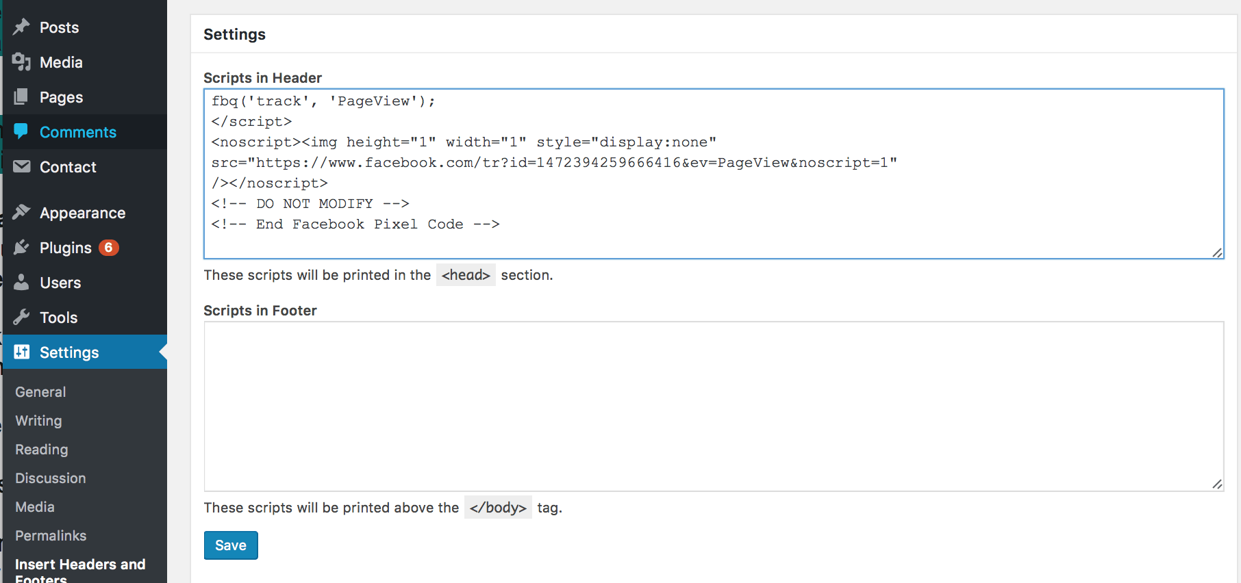Select the highlighted Settings menu
1241x583 pixels.
[85, 352]
